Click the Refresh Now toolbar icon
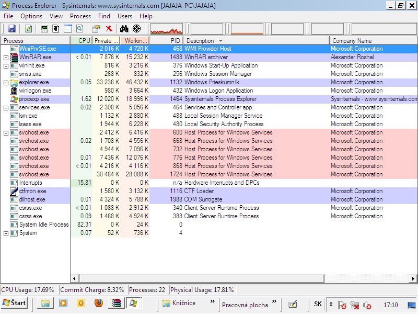 pyautogui.click(x=29, y=29)
